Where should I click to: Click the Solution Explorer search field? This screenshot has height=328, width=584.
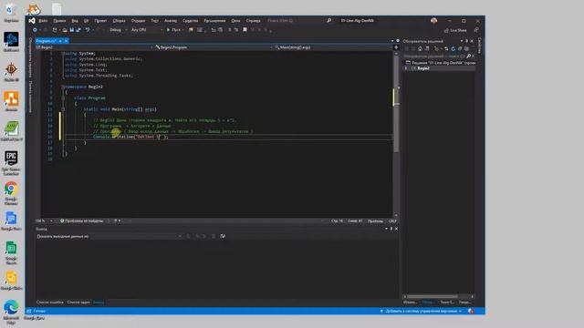pyautogui.click(x=434, y=56)
